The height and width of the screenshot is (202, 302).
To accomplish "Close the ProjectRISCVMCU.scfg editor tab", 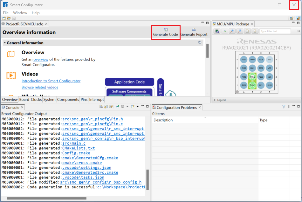I will pos(46,24).
